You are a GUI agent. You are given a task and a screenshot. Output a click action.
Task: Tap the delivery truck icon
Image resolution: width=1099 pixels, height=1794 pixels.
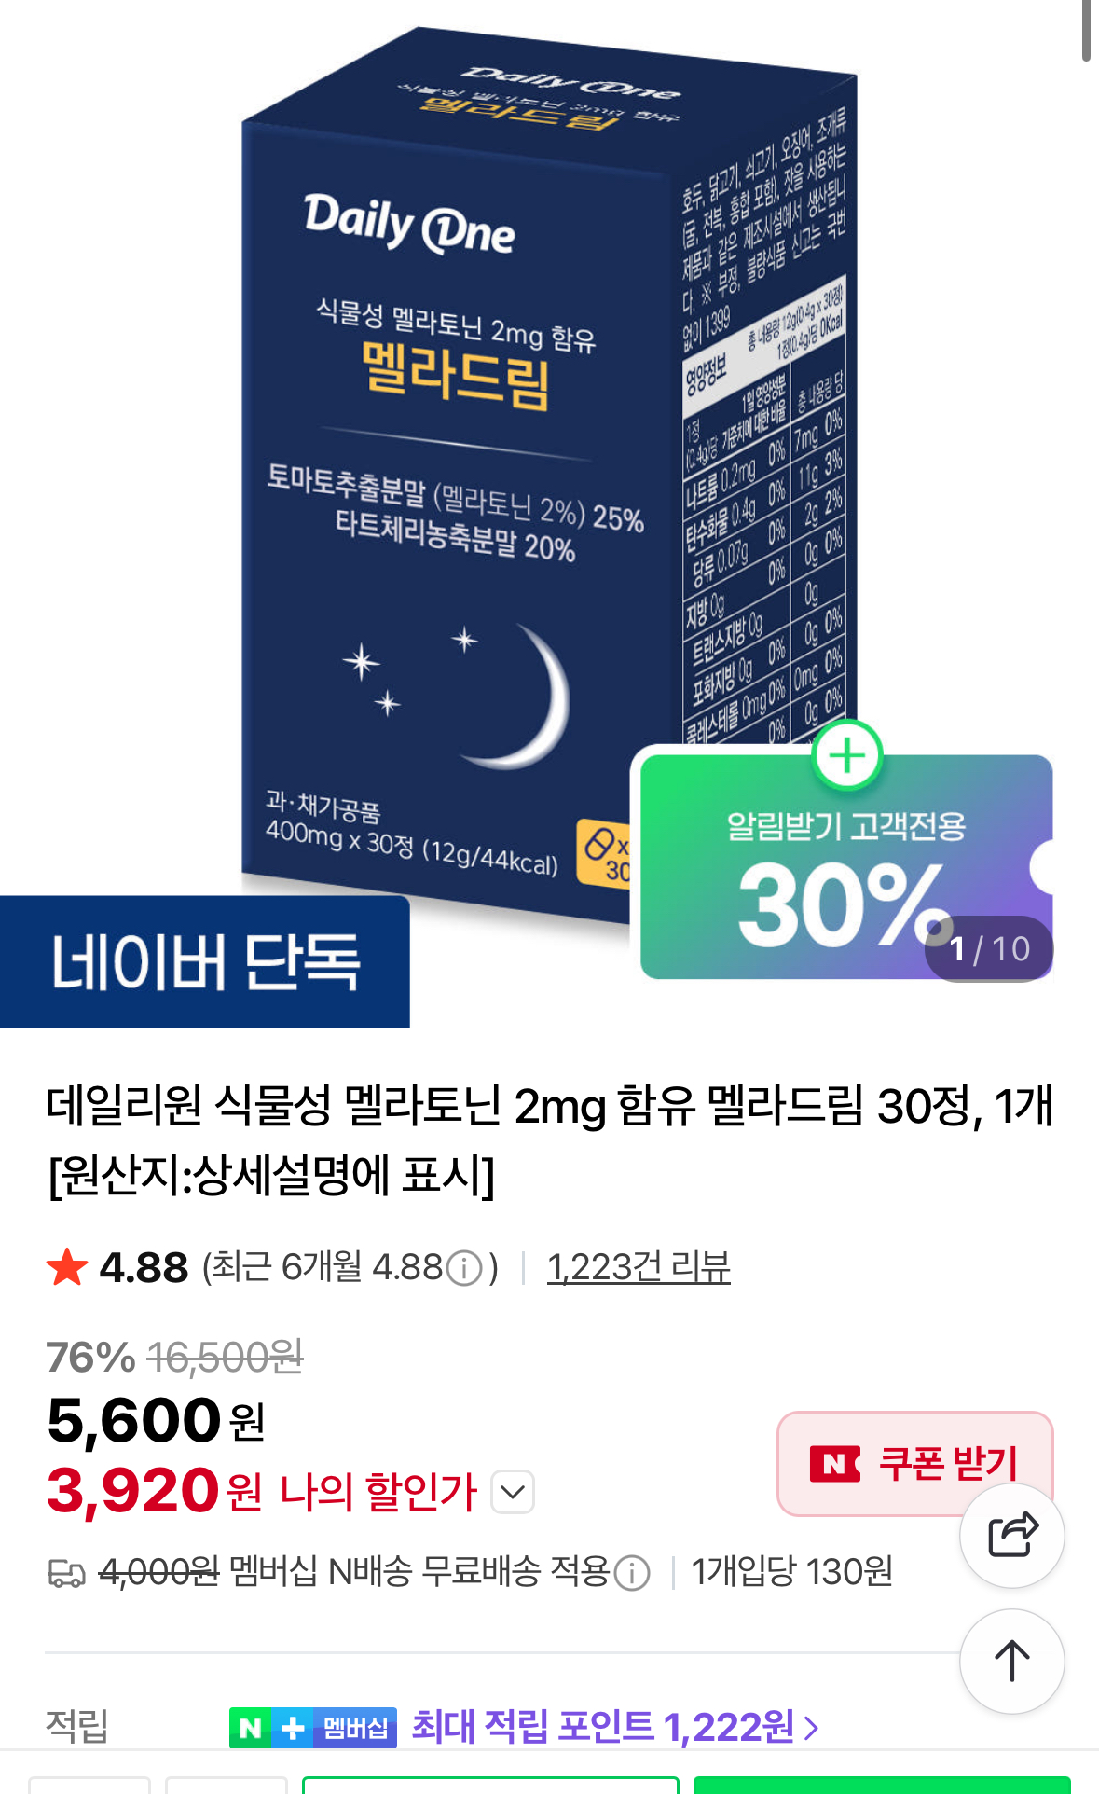coord(66,1574)
